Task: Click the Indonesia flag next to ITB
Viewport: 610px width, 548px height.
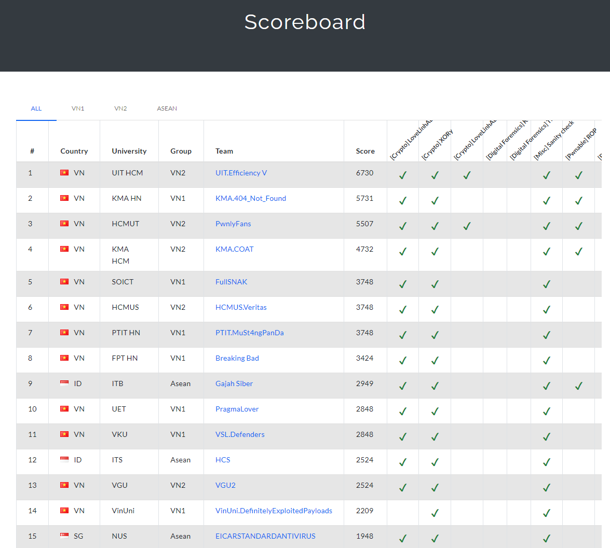Action: point(64,383)
